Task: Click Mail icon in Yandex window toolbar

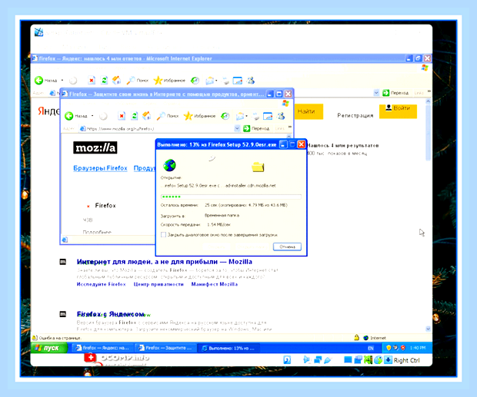Action: [209, 81]
